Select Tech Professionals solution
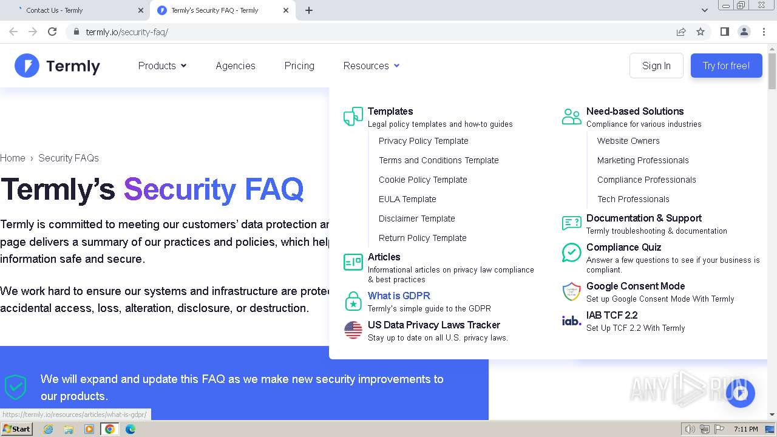The height and width of the screenshot is (437, 777). (x=633, y=199)
